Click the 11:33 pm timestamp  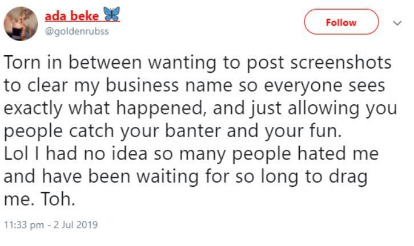pos(24,224)
